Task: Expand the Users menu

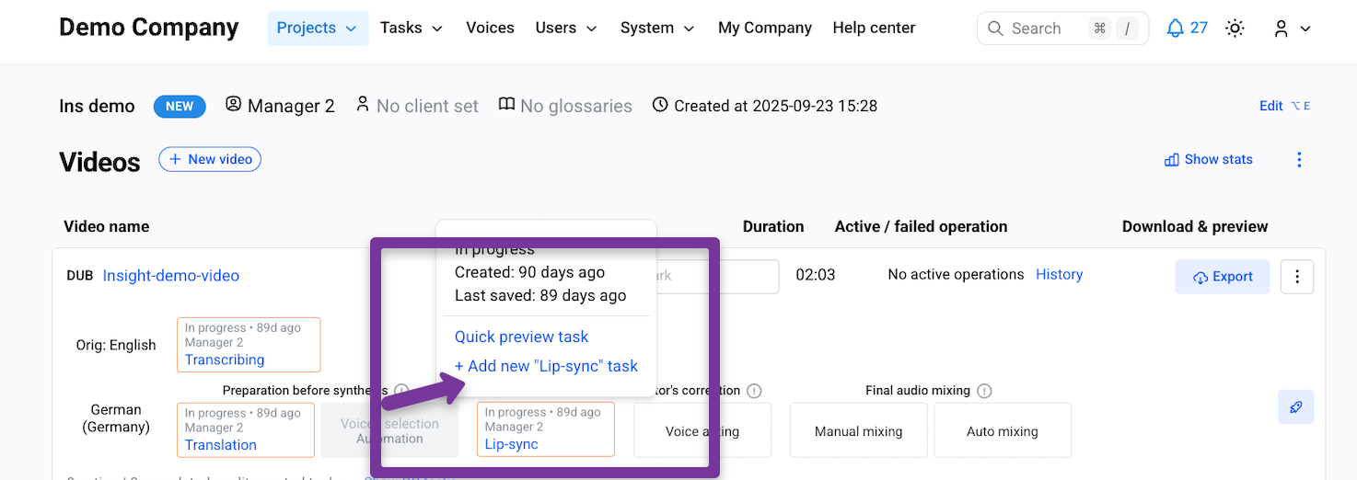Action: (x=566, y=29)
